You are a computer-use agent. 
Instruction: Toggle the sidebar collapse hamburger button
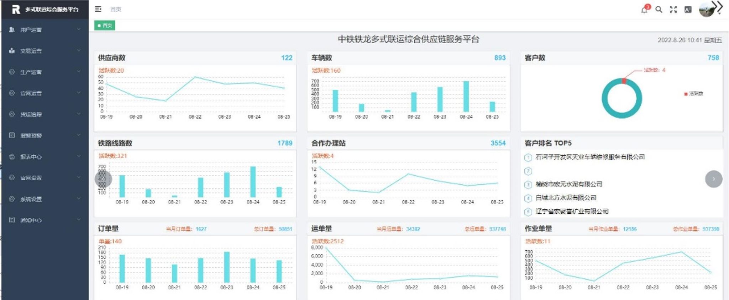[x=98, y=9]
